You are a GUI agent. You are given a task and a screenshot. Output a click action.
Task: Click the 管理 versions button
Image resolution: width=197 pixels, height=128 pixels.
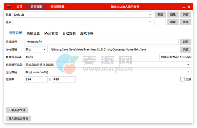[x=186, y=22]
